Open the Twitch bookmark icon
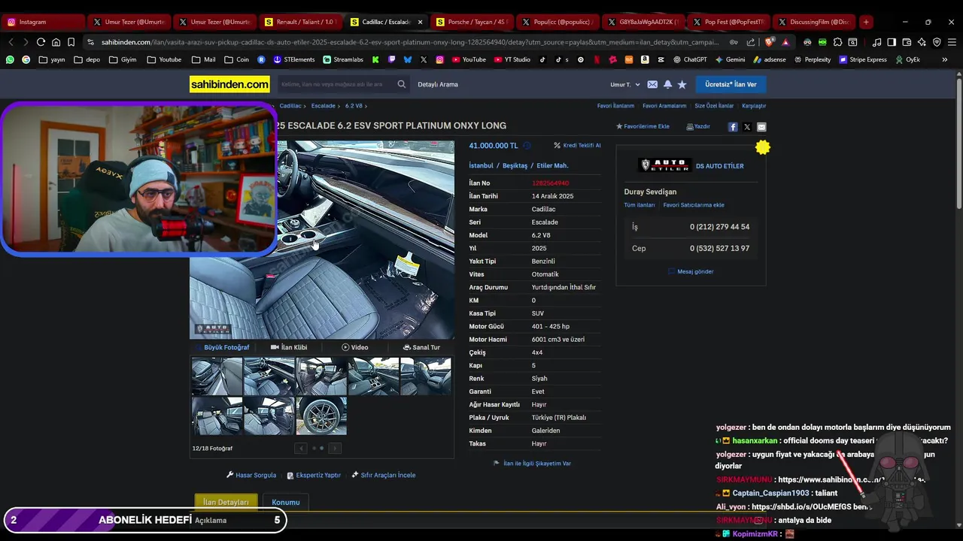 coord(392,59)
